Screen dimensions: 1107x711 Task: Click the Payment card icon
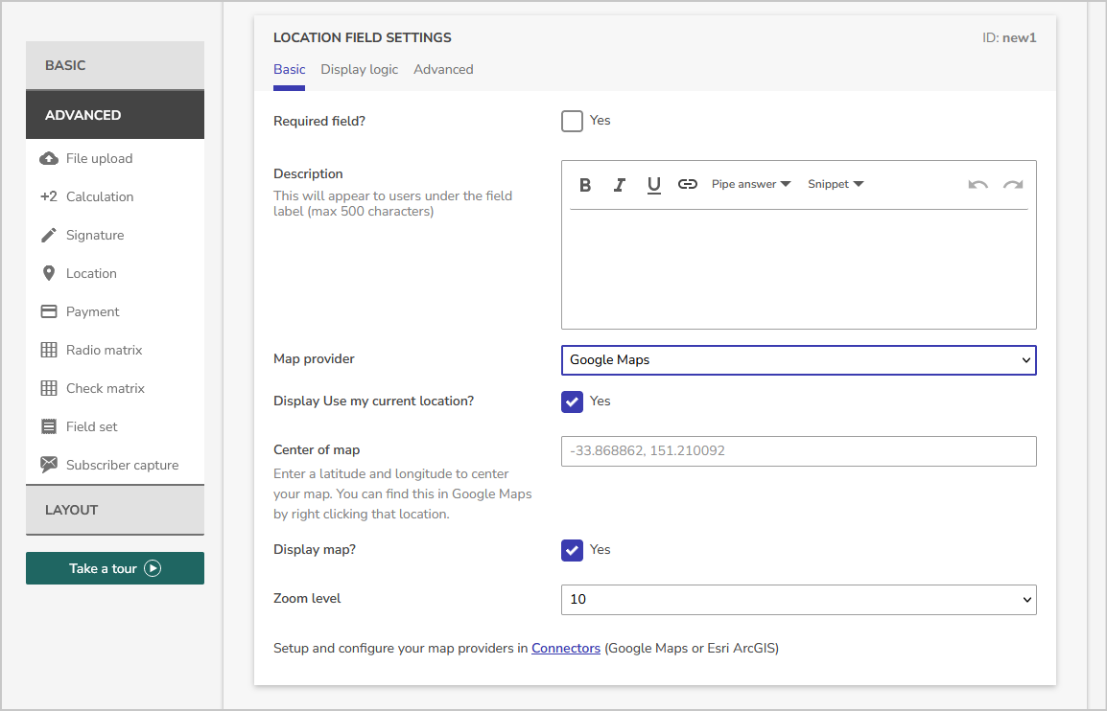(x=49, y=311)
